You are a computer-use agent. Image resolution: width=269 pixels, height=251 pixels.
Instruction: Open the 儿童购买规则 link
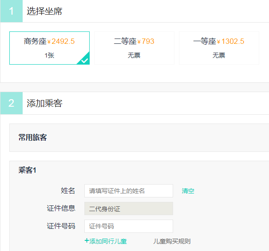click(172, 241)
